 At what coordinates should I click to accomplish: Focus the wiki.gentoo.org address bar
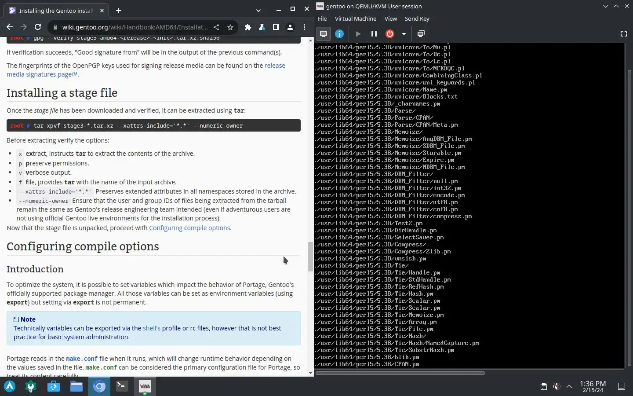point(135,27)
